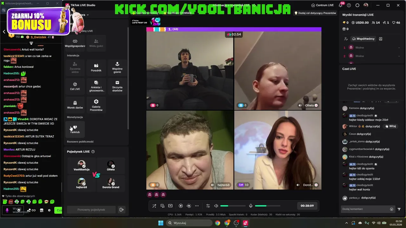406x228 pixels.
Task: Open more options three-dot menu
Action: coord(197,206)
